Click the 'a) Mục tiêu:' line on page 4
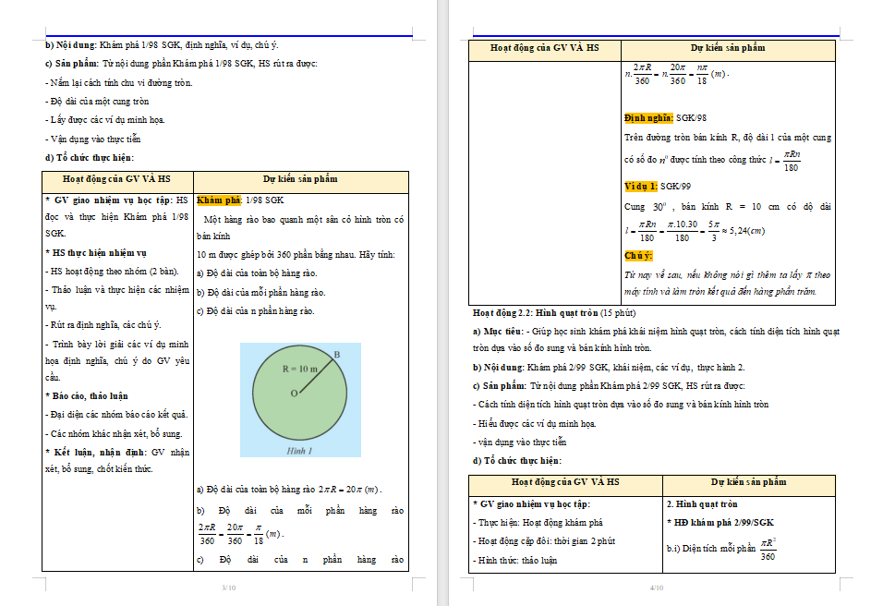This screenshot has width=883, height=606. click(x=499, y=330)
